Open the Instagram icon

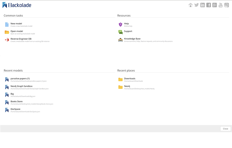coord(227,5)
